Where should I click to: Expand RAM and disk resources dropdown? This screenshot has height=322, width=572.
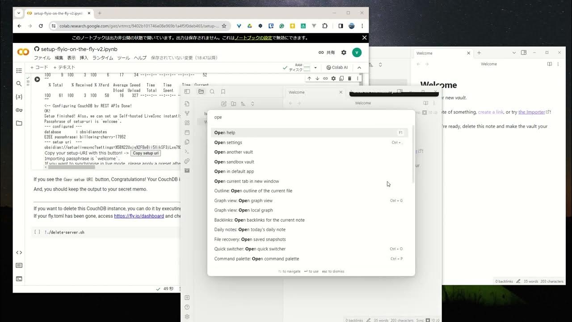(x=315, y=68)
